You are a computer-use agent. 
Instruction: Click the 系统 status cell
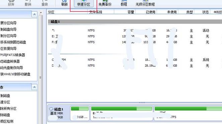point(206,60)
